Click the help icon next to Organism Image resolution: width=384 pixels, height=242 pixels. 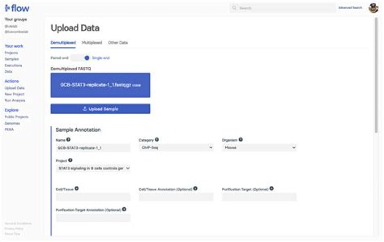click(238, 140)
